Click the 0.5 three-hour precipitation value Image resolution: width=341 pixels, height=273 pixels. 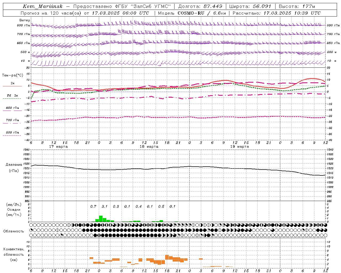[x=161, y=207]
